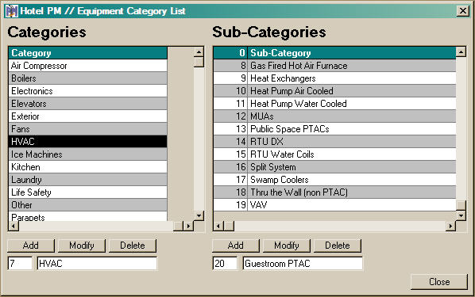475x297 pixels.
Task: Choose the Electronics category
Action: 88,91
